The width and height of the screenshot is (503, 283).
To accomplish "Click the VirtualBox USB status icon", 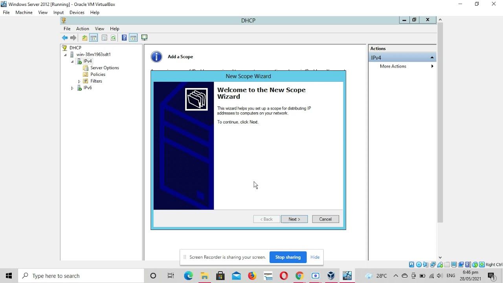I will [x=440, y=265].
